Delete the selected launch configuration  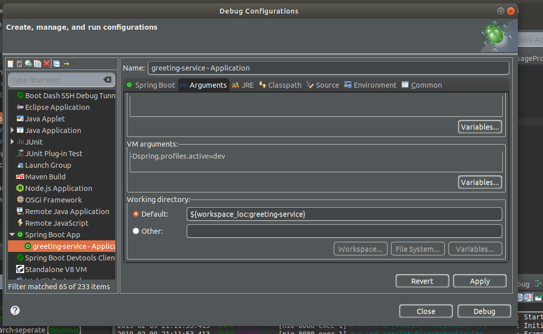point(46,63)
